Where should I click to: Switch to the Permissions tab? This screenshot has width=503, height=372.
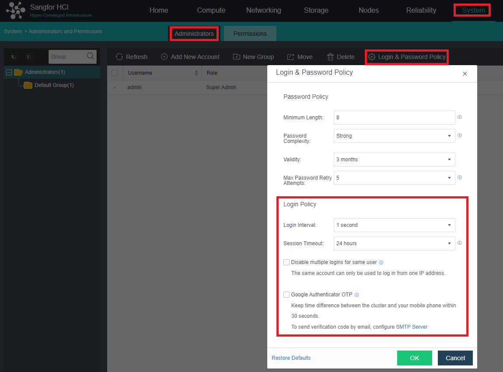250,34
